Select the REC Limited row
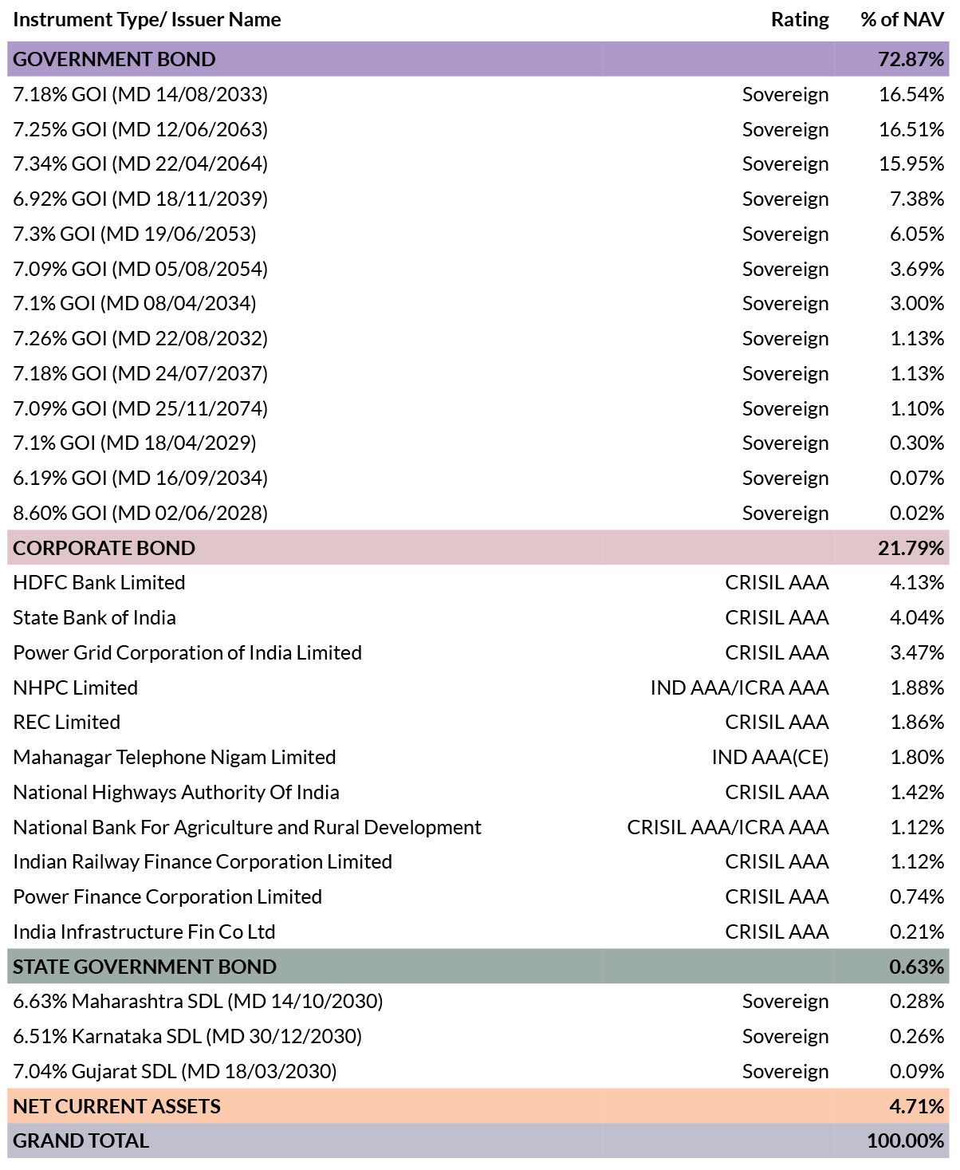Image resolution: width=960 pixels, height=1170 pixels. 478,722
